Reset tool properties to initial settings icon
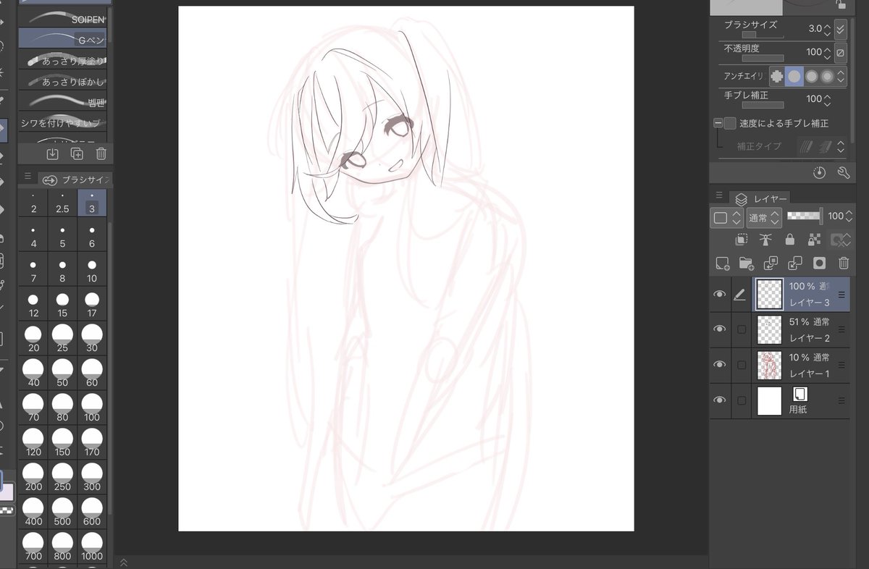 pos(819,173)
